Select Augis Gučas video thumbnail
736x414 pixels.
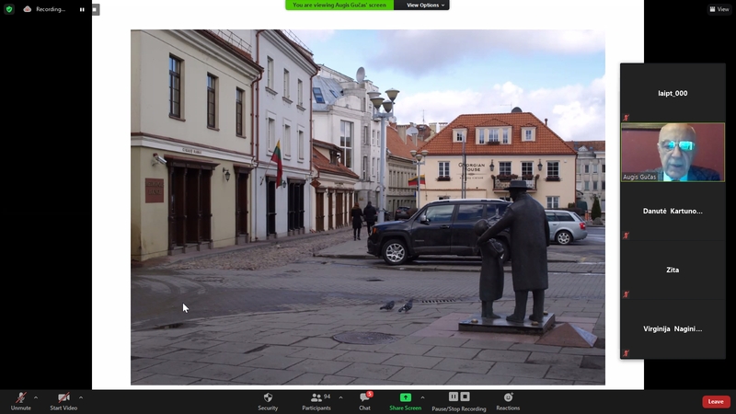click(x=672, y=152)
